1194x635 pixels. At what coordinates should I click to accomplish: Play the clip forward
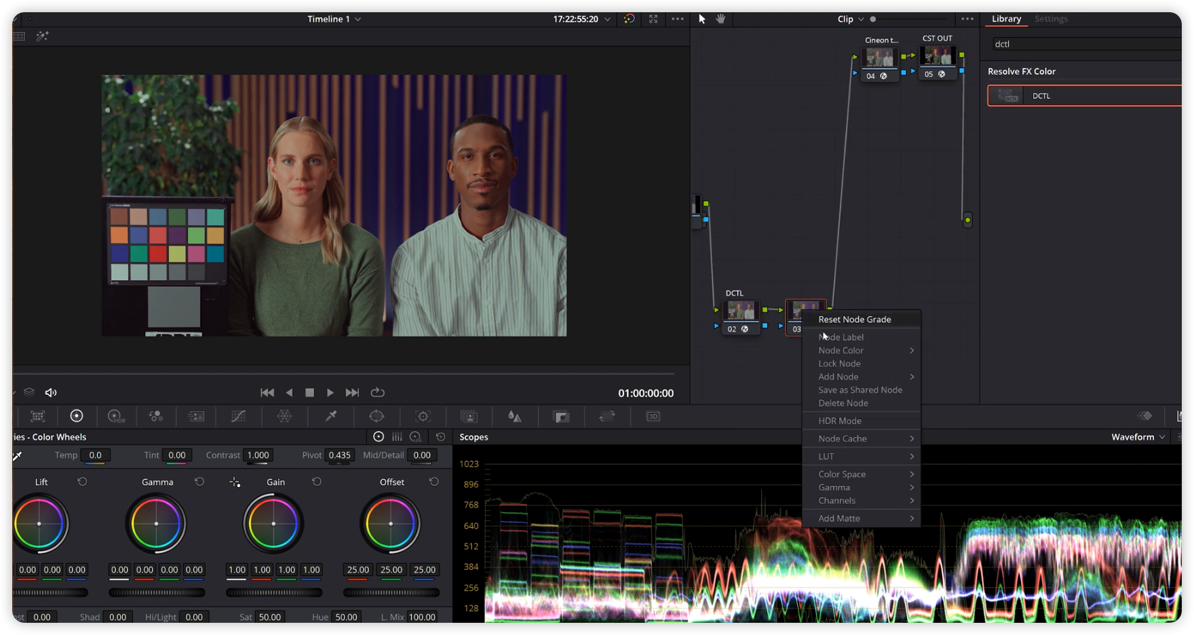330,392
